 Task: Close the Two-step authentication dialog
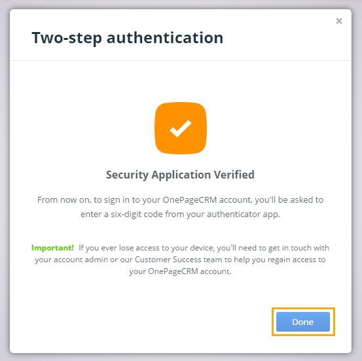[339, 21]
